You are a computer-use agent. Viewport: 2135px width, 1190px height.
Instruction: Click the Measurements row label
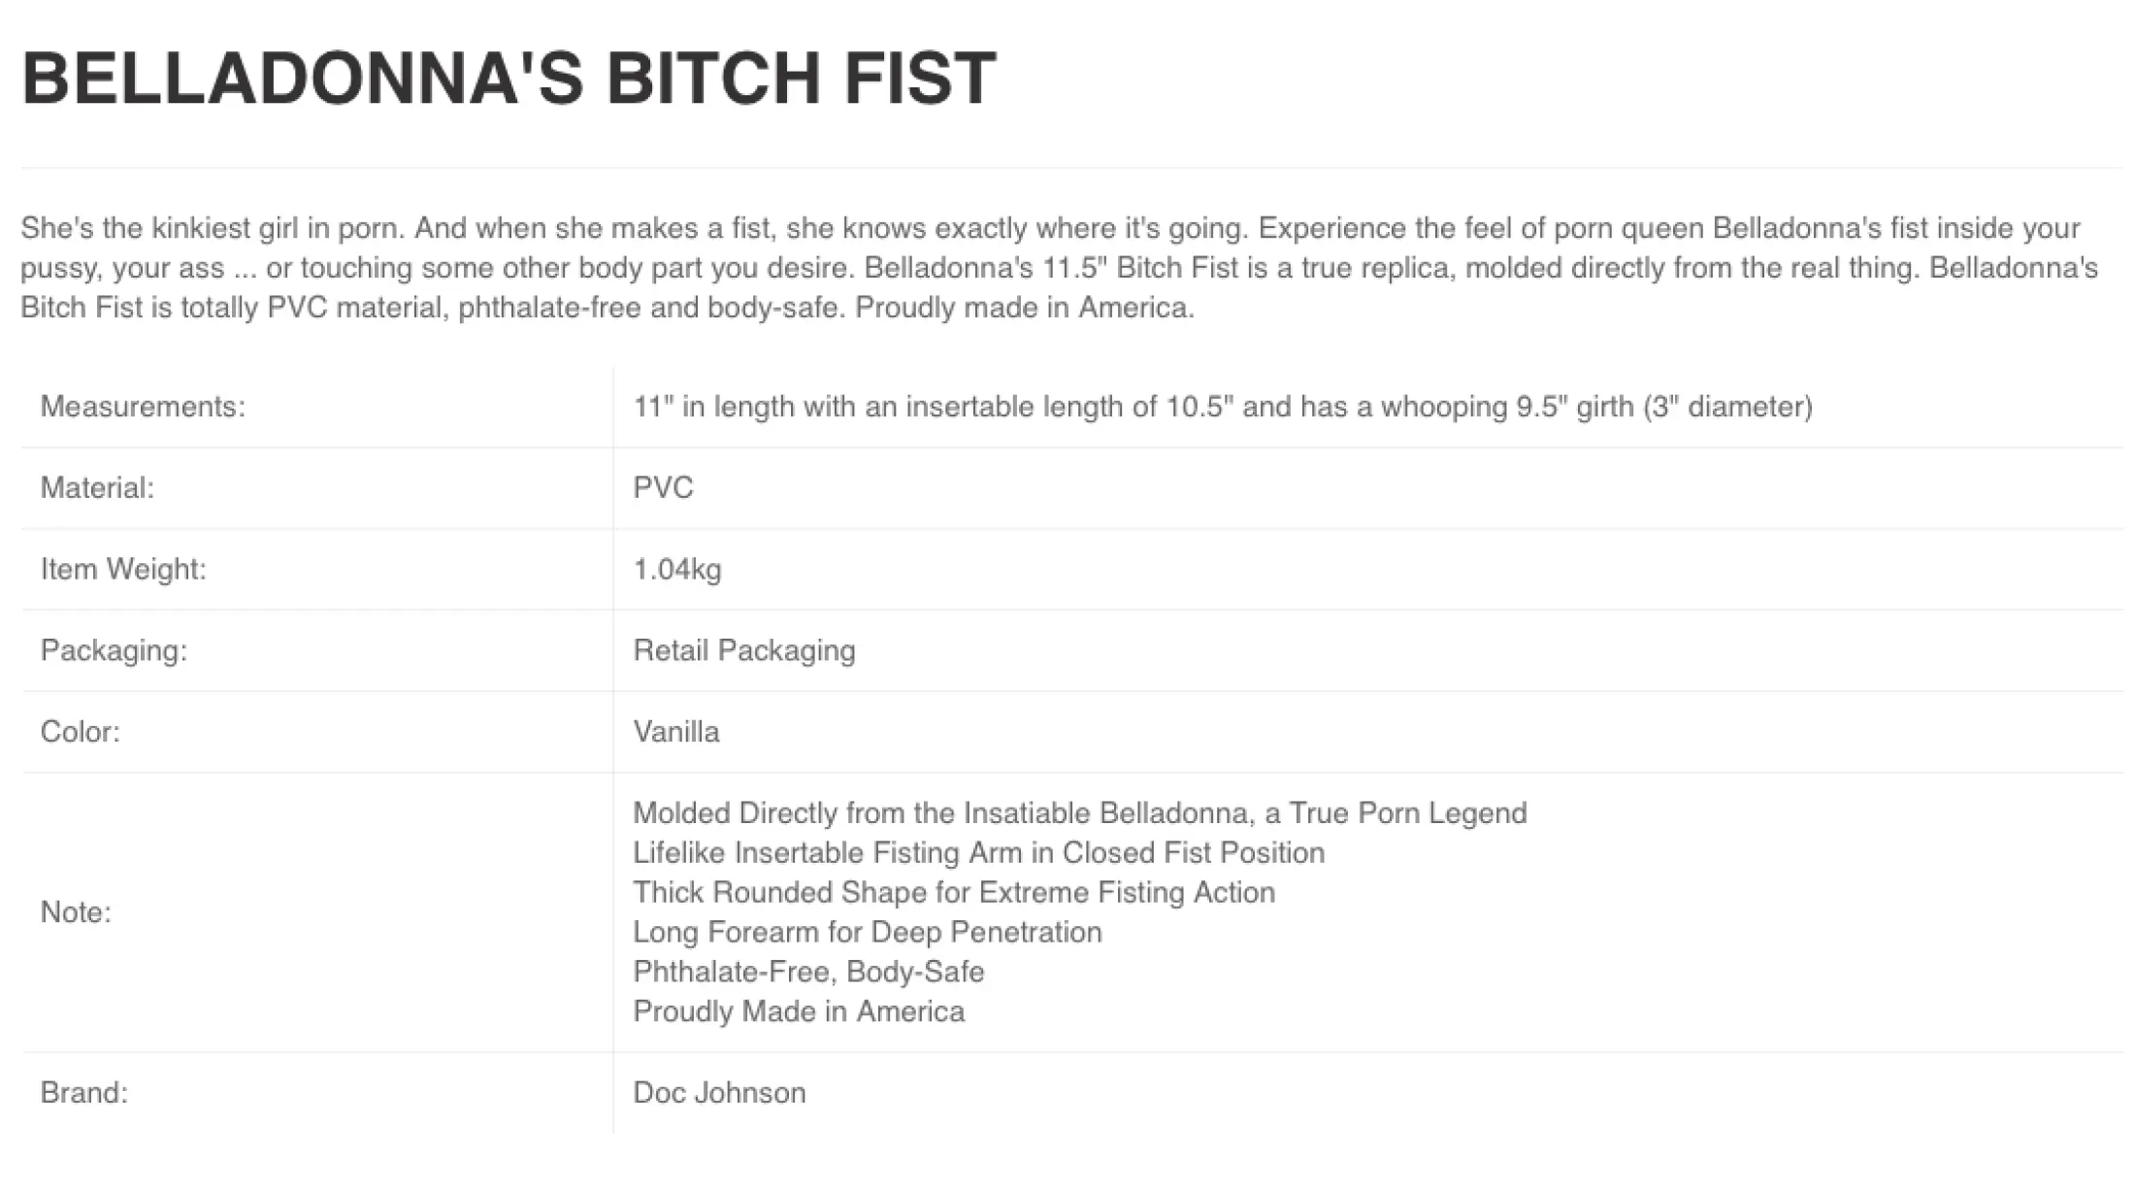[143, 407]
